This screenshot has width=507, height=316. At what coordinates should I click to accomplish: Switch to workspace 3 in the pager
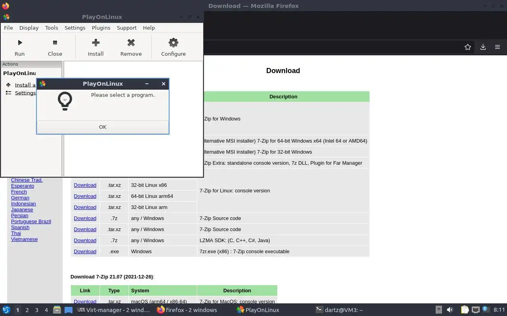tap(36, 310)
